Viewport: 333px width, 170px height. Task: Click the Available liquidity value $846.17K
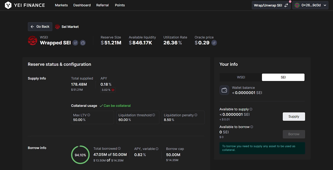140,43
